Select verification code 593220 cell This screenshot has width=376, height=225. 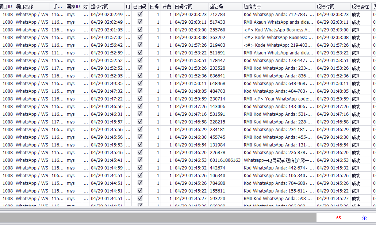(225, 199)
